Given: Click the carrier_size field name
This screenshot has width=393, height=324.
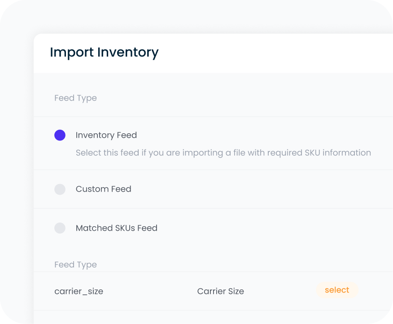Looking at the screenshot, I should coord(79,291).
